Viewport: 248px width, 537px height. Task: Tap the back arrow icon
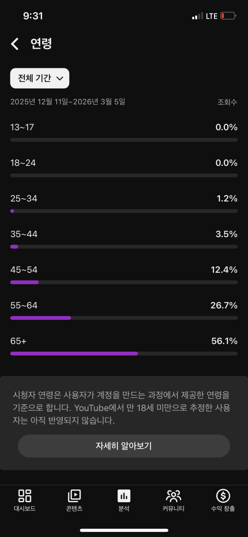click(15, 44)
